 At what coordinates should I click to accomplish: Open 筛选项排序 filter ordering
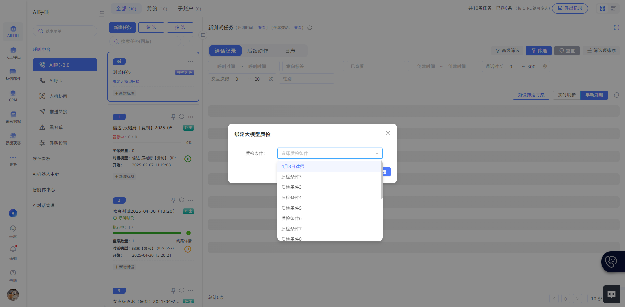(601, 51)
